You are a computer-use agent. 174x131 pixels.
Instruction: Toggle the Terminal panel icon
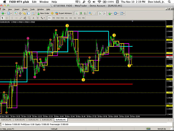(29, 13)
